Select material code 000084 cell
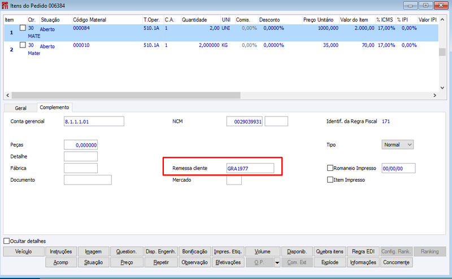Viewport: 452px width, 279px height. click(81, 28)
